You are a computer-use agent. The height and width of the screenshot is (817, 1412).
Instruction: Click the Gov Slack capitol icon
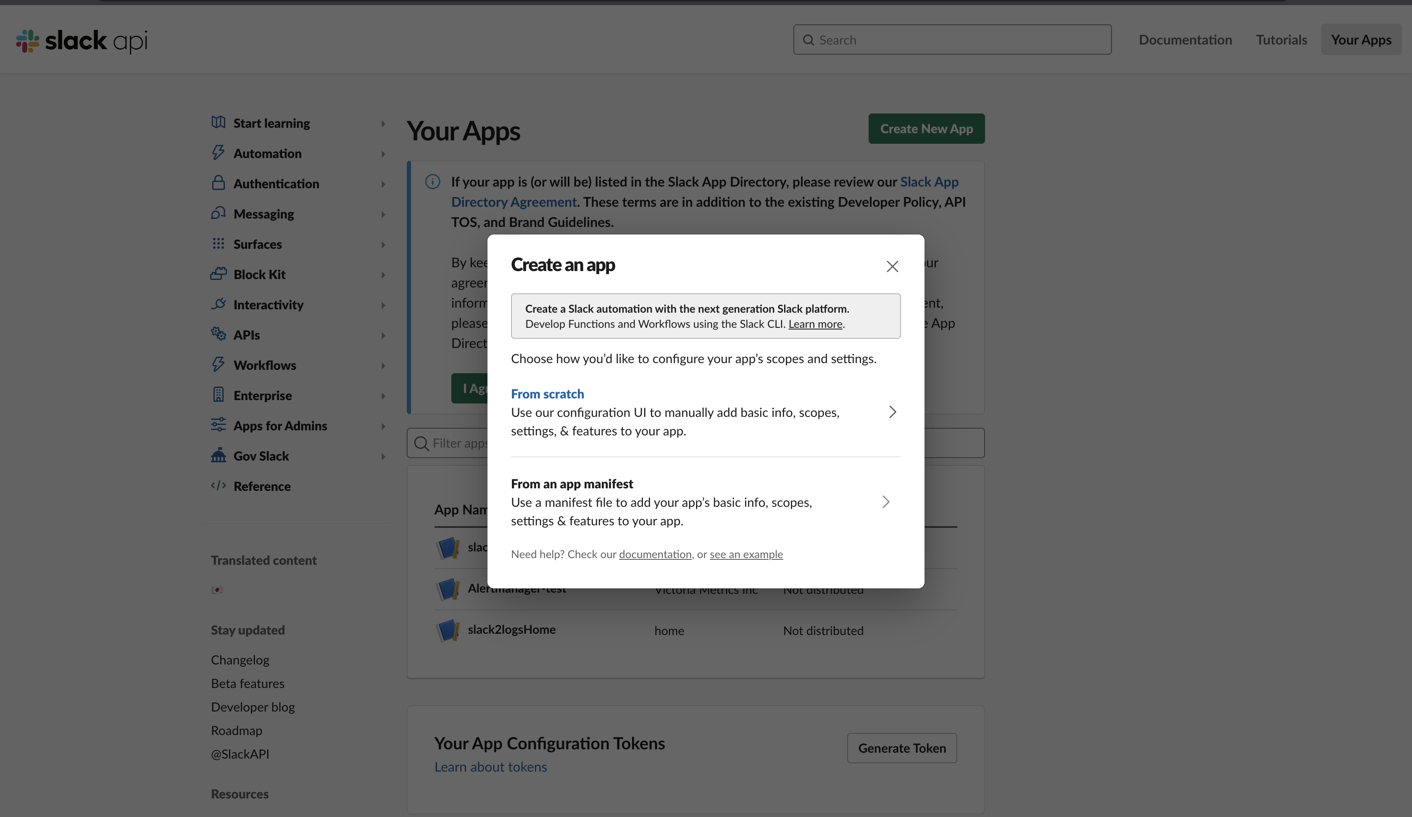click(x=218, y=455)
